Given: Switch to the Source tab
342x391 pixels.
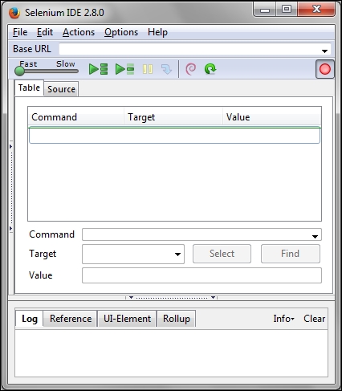Looking at the screenshot, I should [61, 89].
